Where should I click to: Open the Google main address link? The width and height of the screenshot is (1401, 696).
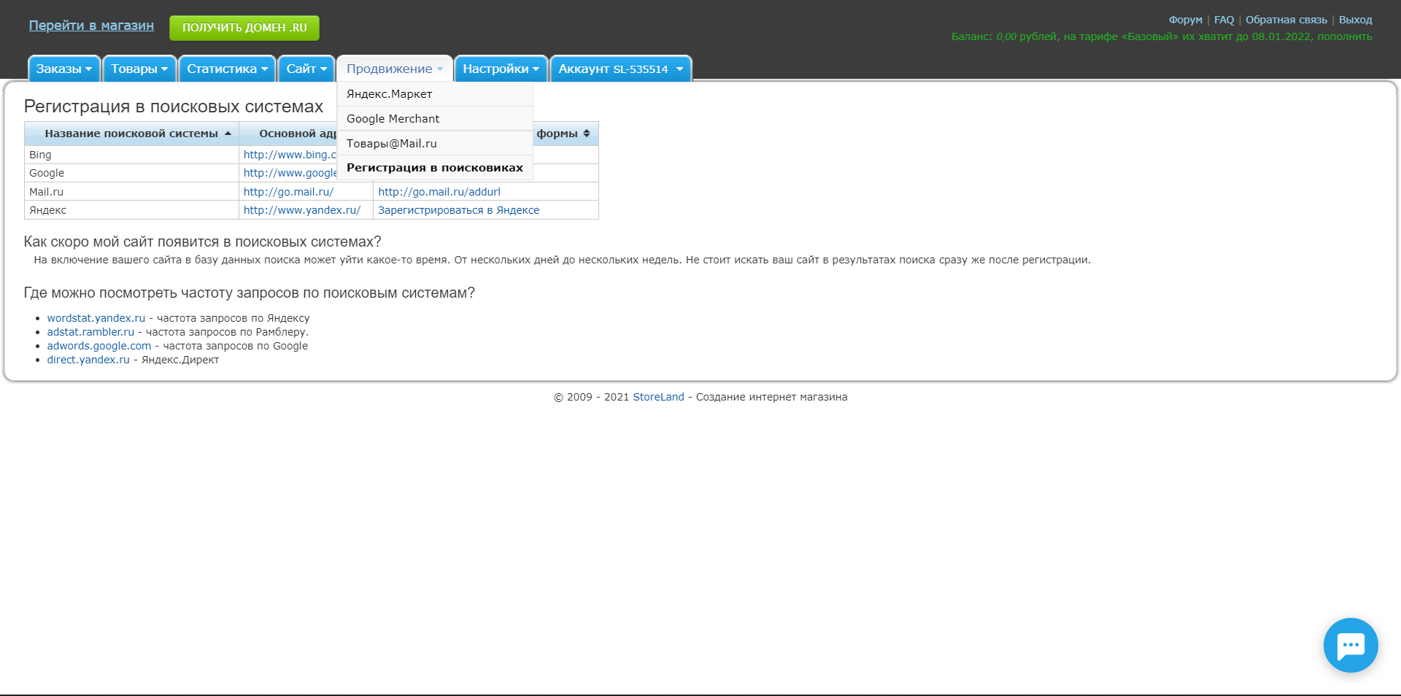(x=290, y=173)
